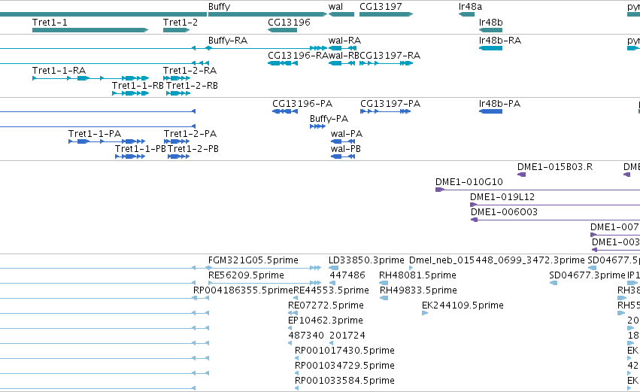Select the RP001017430.5prime EST label

click(x=344, y=351)
